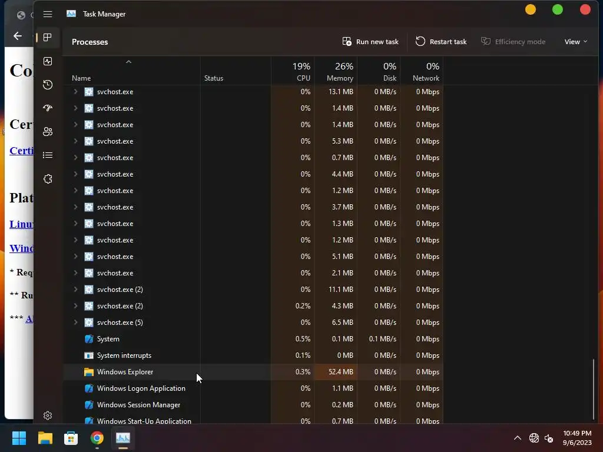Click the green maximize circle button
This screenshot has height=452, width=603.
pos(558,9)
